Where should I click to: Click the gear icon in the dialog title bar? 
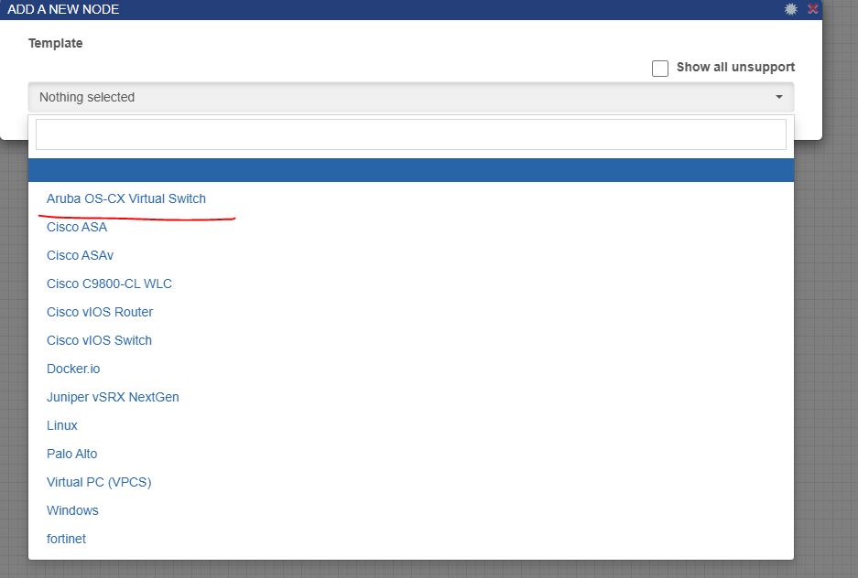pos(790,9)
